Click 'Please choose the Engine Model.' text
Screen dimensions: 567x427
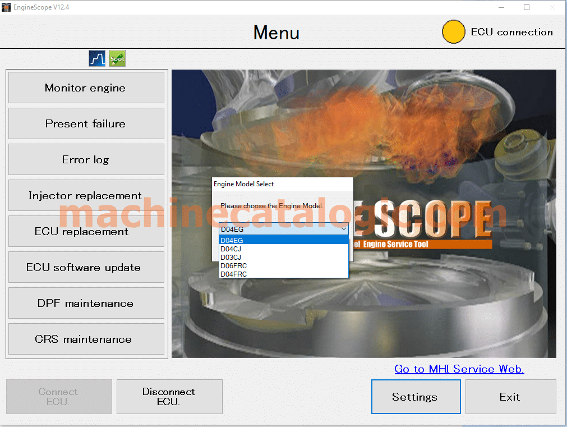pos(272,205)
